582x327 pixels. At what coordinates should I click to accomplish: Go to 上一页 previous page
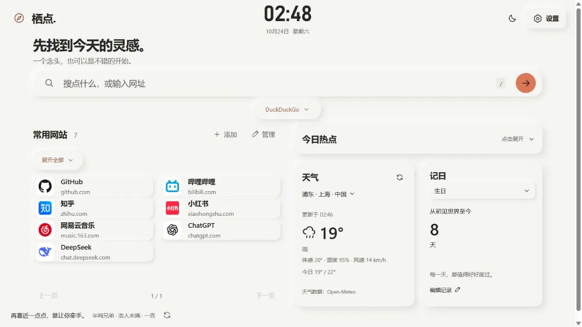coord(48,296)
